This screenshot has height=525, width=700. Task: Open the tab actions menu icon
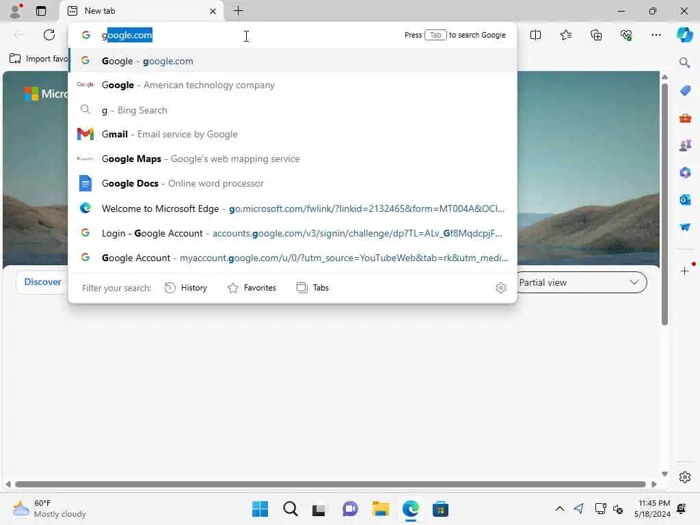click(41, 11)
